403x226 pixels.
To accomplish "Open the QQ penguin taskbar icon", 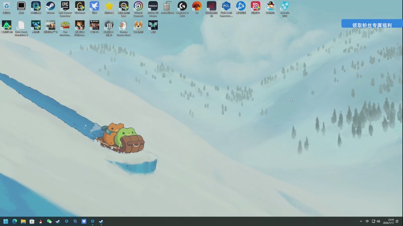I will tap(40, 221).
